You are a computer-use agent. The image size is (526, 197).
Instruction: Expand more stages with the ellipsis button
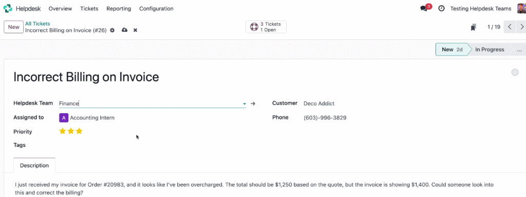click(519, 50)
